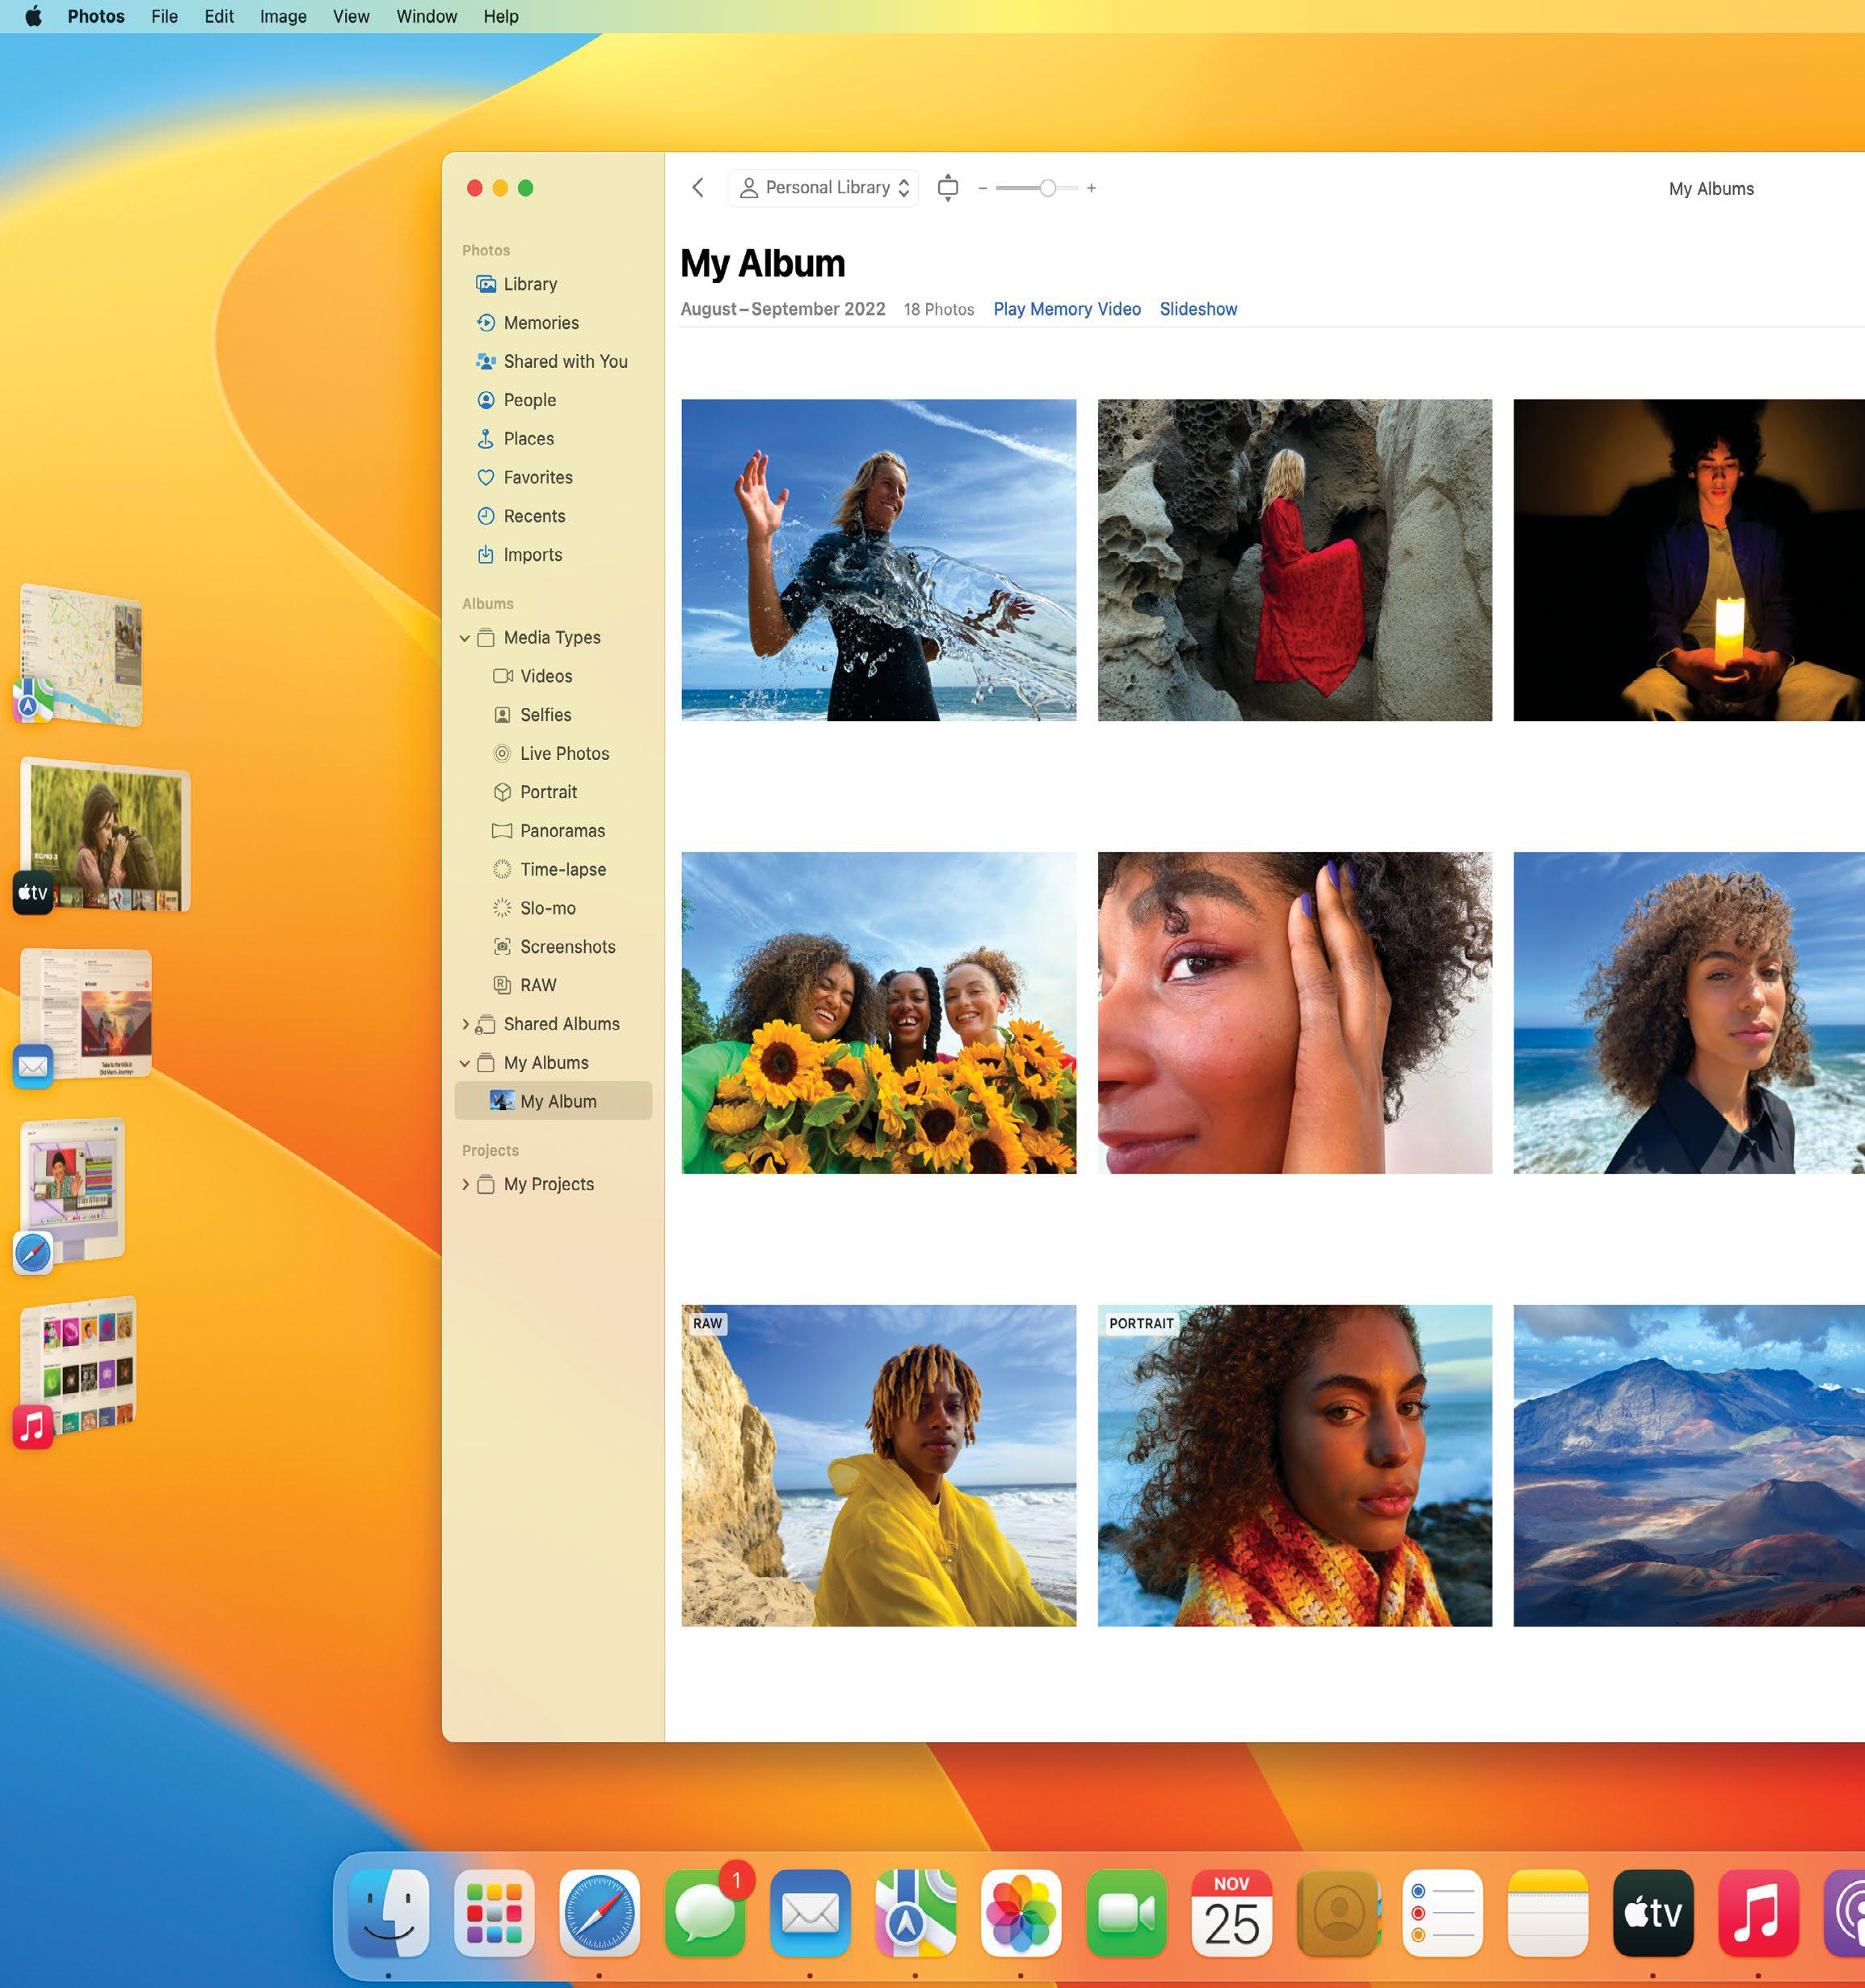The image size is (1865, 1988).
Task: Click the aspect ratio toggle icon in toolbar
Action: (x=948, y=188)
